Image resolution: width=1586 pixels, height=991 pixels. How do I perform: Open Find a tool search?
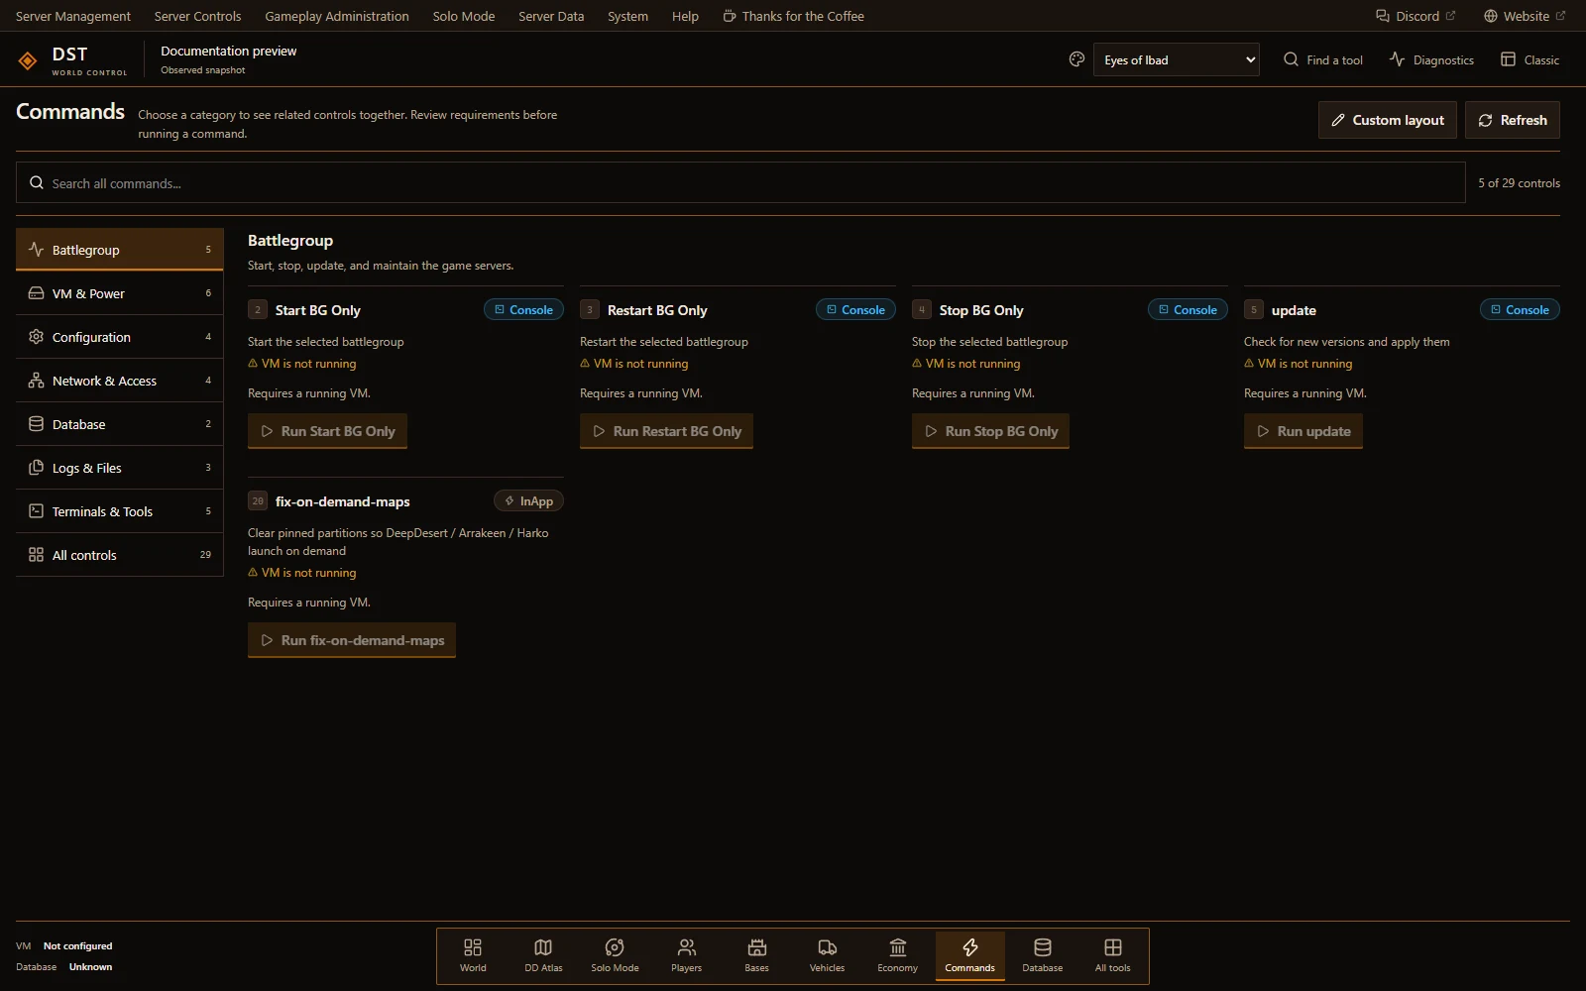coord(1323,59)
